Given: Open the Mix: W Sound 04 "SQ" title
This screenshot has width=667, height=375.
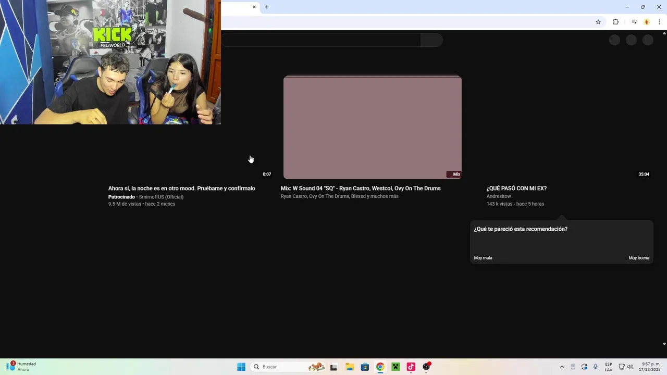Looking at the screenshot, I should point(361,189).
